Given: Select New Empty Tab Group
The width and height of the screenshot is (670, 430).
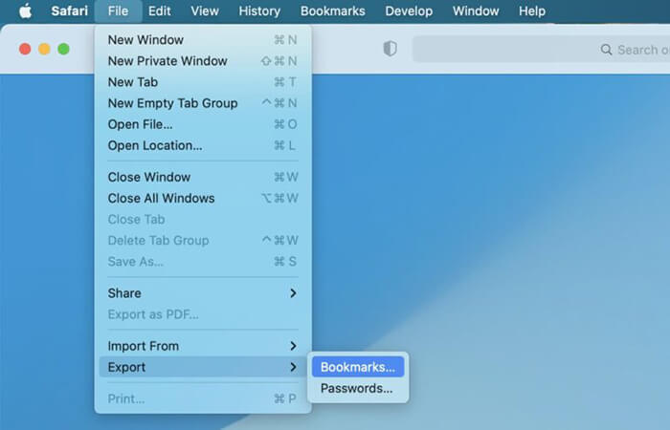Looking at the screenshot, I should tap(203, 103).
